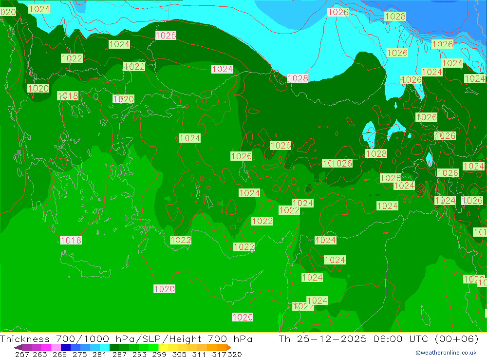Click the legend value 257

pyautogui.click(x=22, y=354)
